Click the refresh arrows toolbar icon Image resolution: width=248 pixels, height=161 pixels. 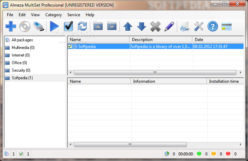(x=82, y=26)
